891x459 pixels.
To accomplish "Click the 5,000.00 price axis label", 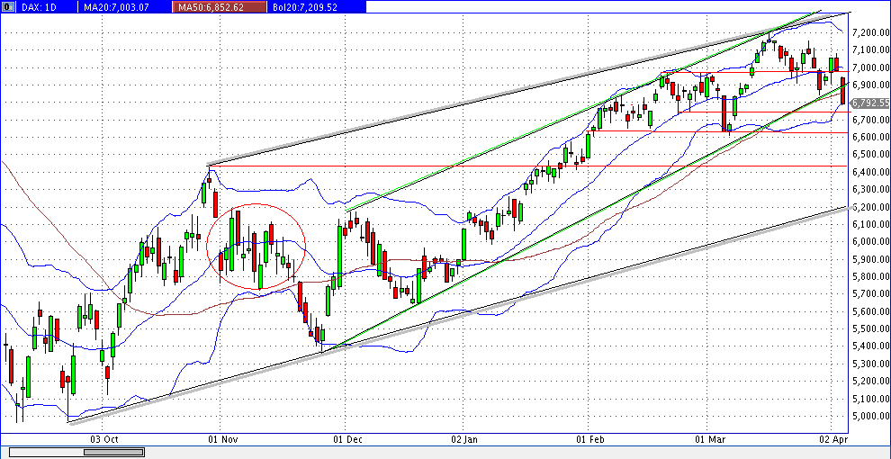I will [x=870, y=416].
